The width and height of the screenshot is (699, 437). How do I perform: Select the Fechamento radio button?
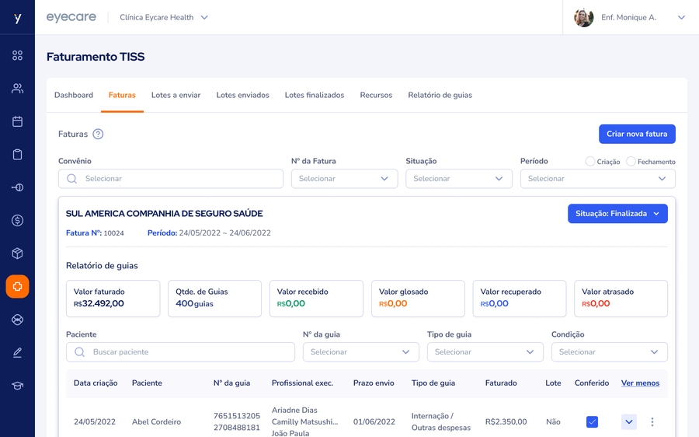[x=631, y=162]
